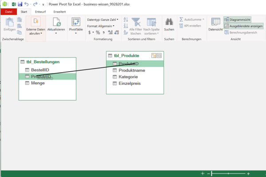Select Produktname field

pos(135,70)
